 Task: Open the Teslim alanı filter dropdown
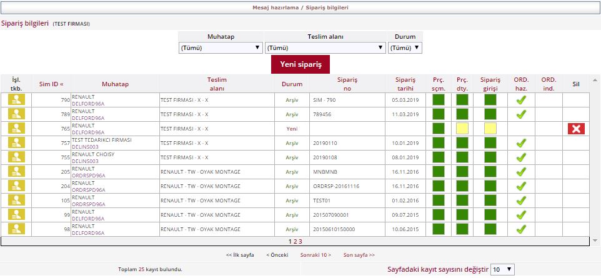325,47
